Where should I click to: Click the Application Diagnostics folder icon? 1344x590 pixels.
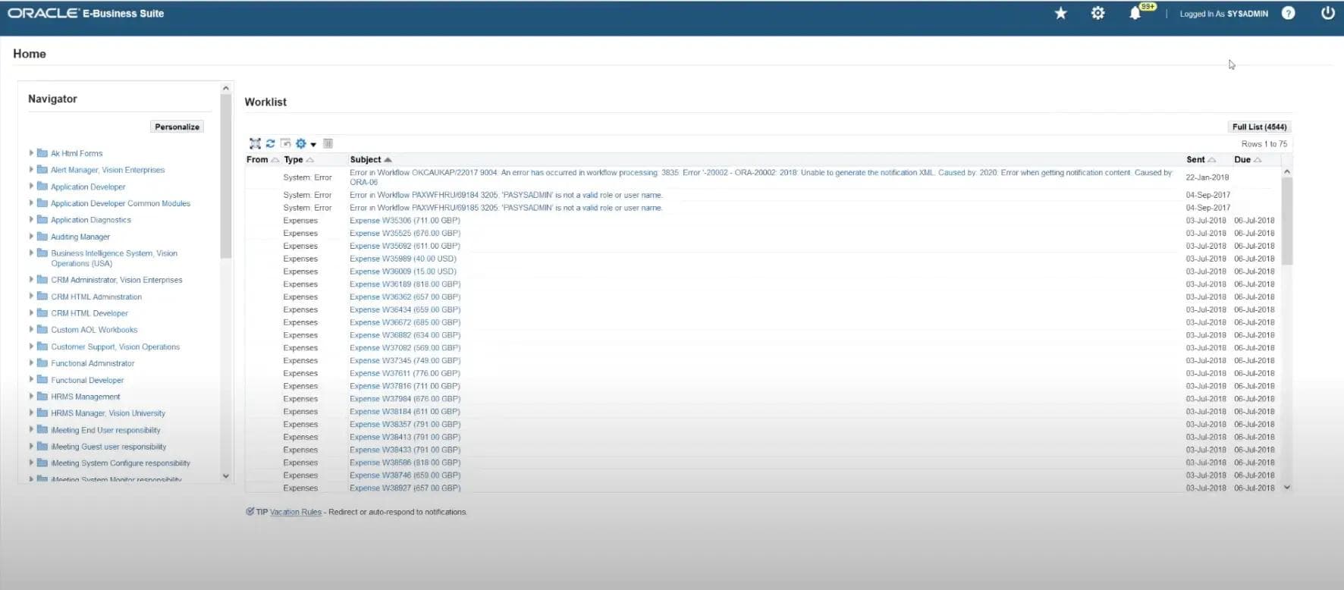coord(42,220)
